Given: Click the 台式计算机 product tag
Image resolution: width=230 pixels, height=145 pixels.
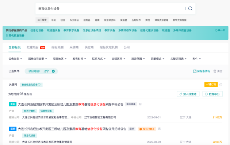Looking at the screenshot, I should pyautogui.click(x=30, y=111).
